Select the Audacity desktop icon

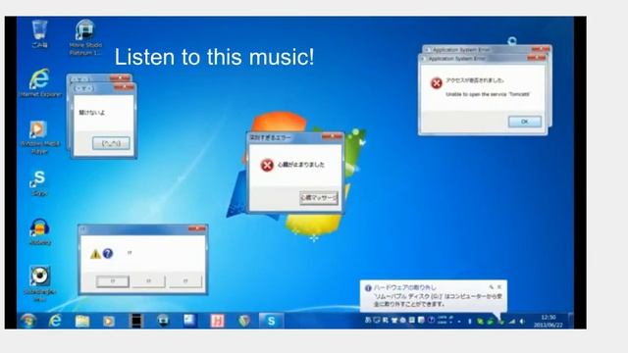pos(39,231)
